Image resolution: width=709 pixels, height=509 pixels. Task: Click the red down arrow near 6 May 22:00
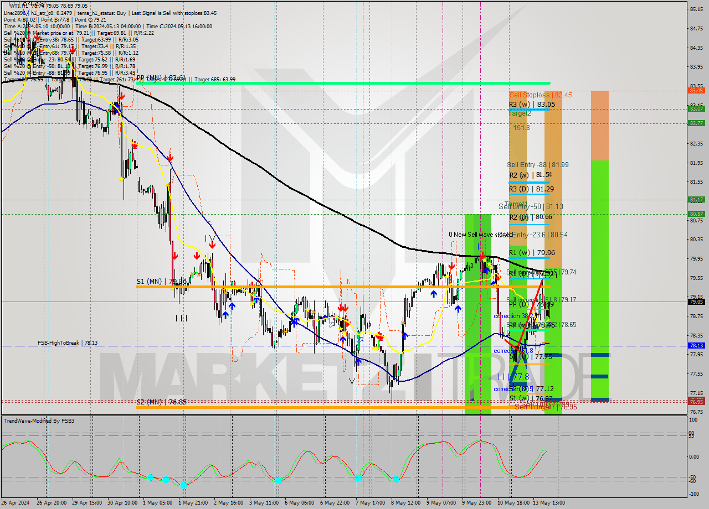point(342,307)
